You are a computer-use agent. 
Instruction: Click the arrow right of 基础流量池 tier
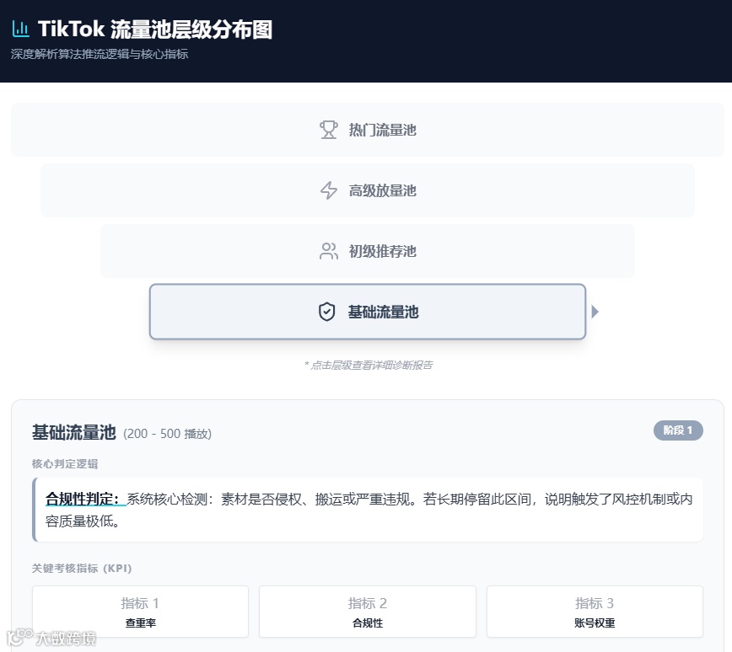(595, 312)
